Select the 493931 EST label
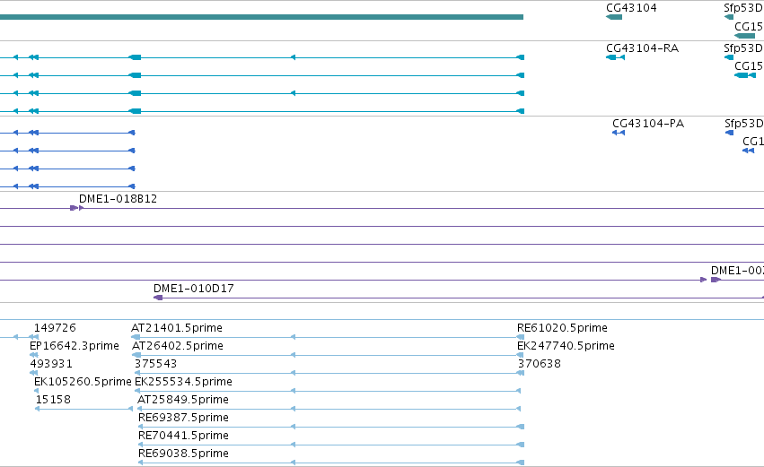 [51, 364]
